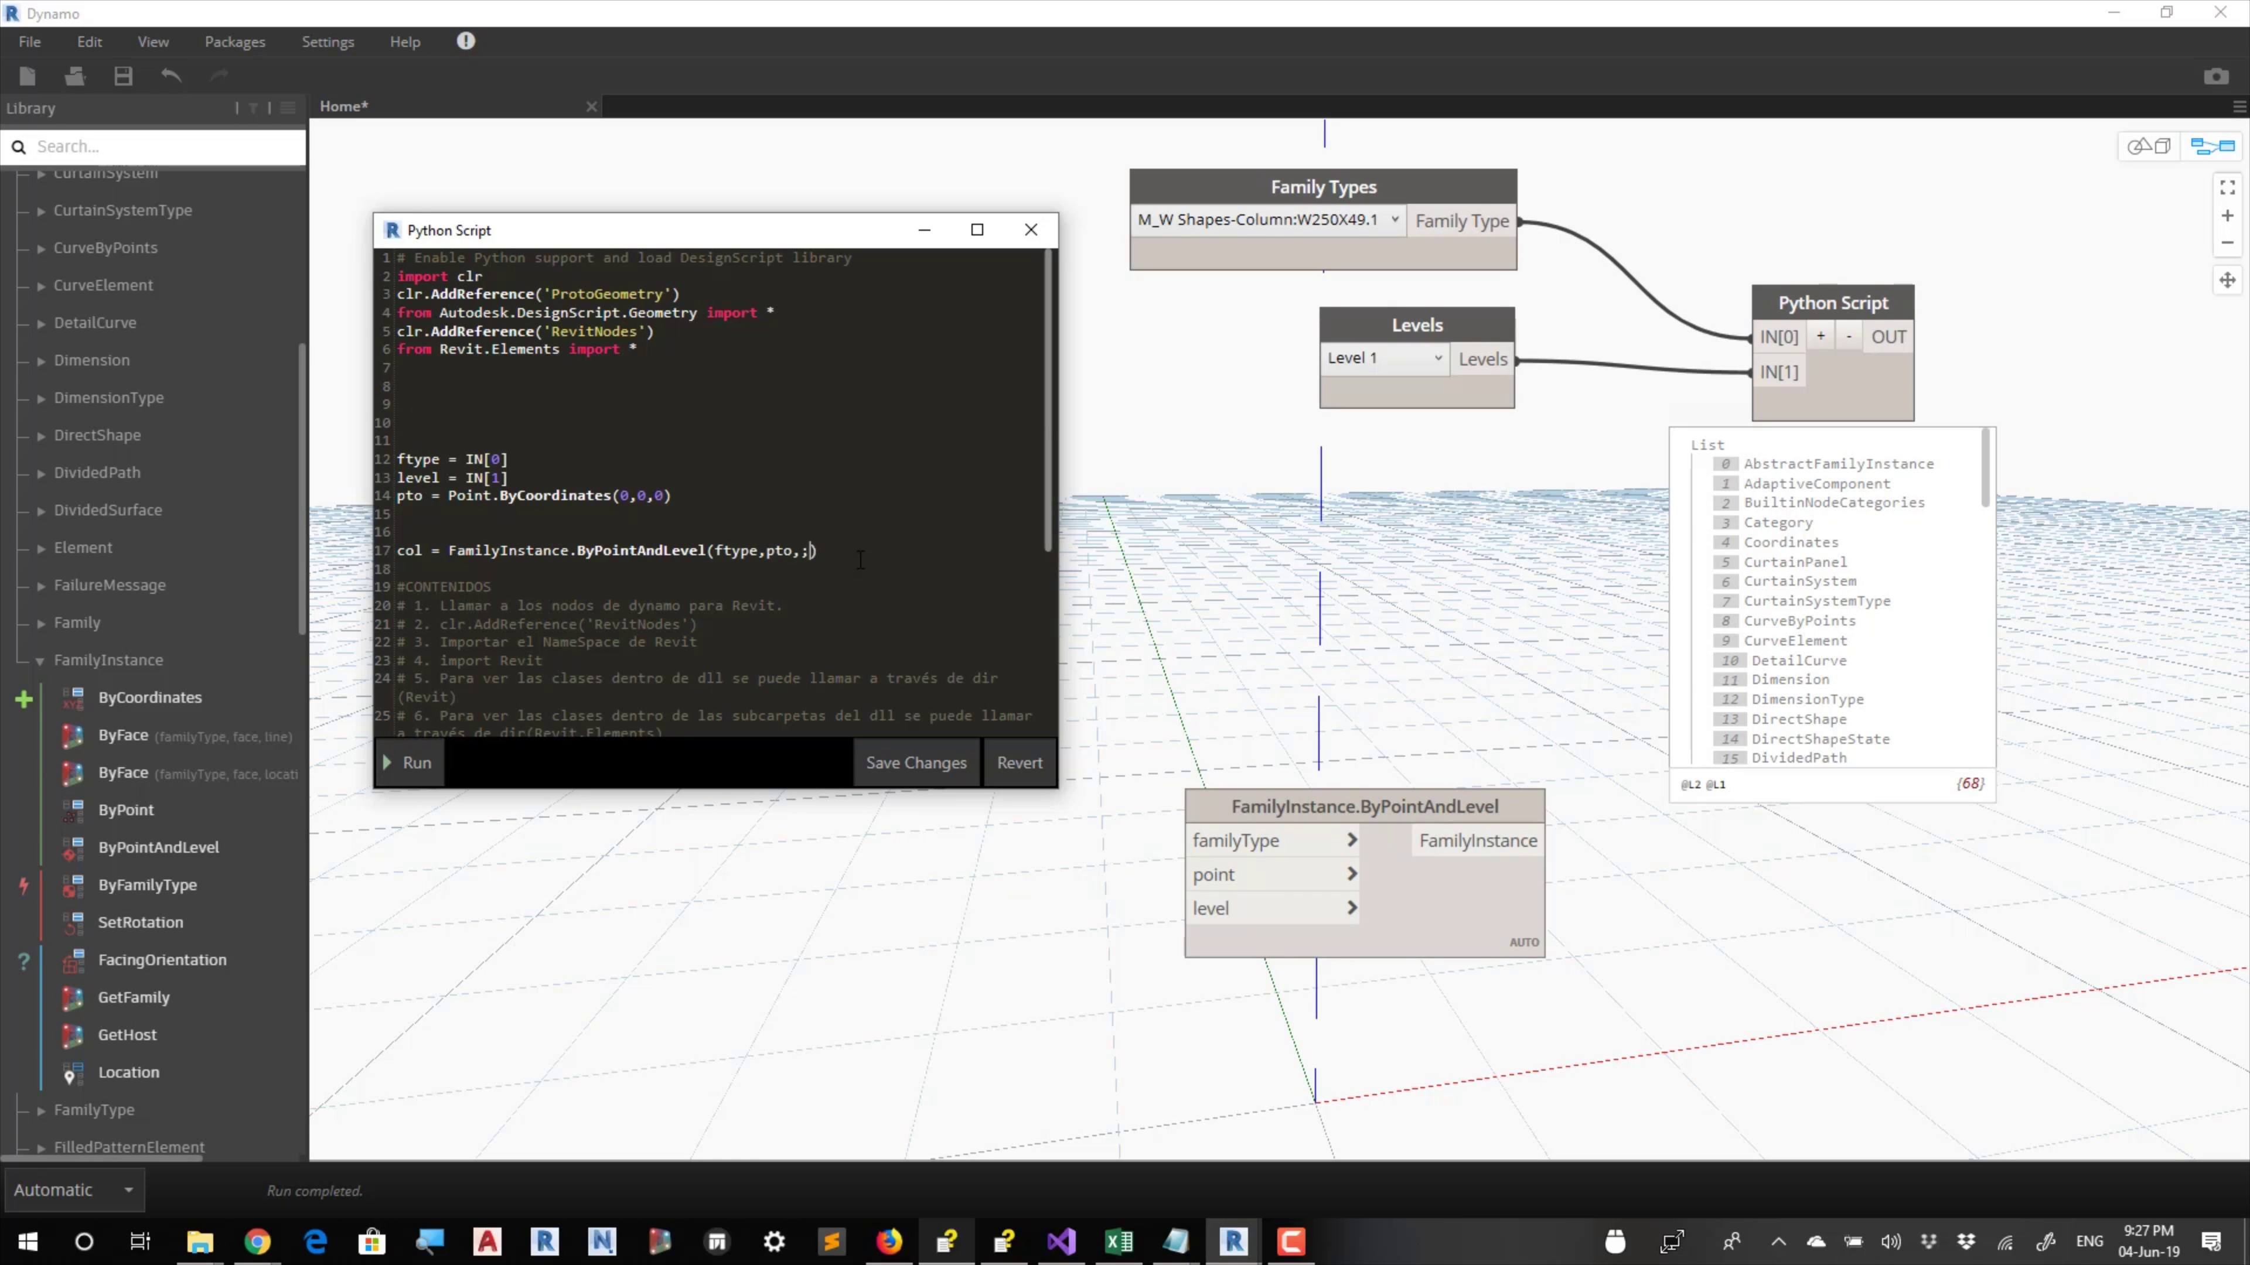Image resolution: width=2250 pixels, height=1265 pixels.
Task: Click the Zoom to fit icon
Action: [2227, 187]
